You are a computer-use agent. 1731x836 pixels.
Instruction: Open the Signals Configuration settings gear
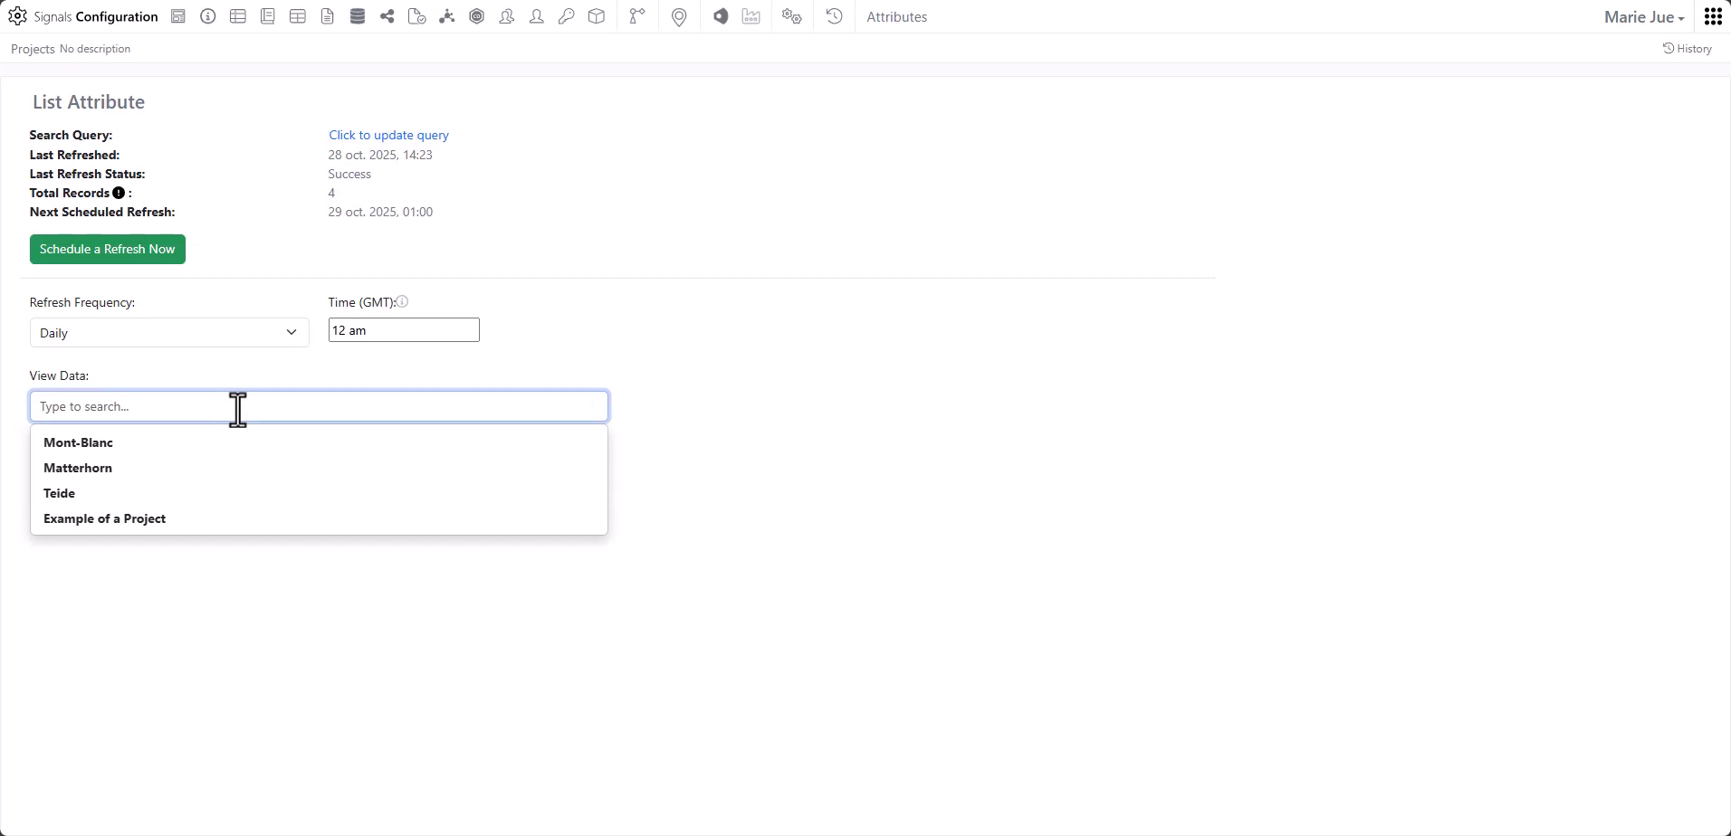coord(18,15)
